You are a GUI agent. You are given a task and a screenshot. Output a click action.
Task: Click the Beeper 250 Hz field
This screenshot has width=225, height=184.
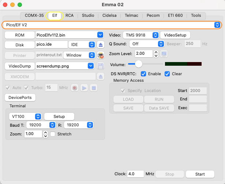click(192, 44)
